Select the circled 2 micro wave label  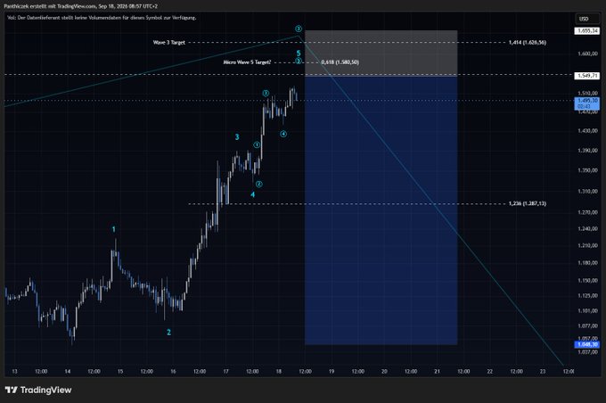click(x=259, y=184)
